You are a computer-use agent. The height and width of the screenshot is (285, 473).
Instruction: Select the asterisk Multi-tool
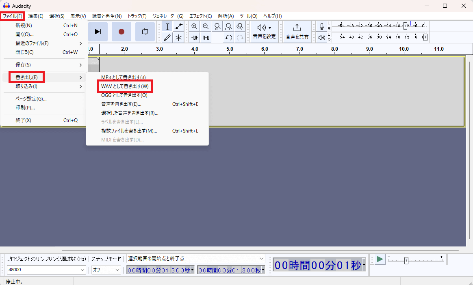178,38
